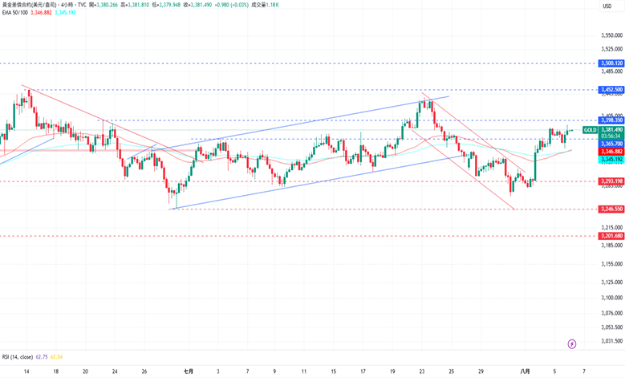Select the 3,246.550 red line price label
Image resolution: width=625 pixels, height=378 pixels.
tap(611, 209)
